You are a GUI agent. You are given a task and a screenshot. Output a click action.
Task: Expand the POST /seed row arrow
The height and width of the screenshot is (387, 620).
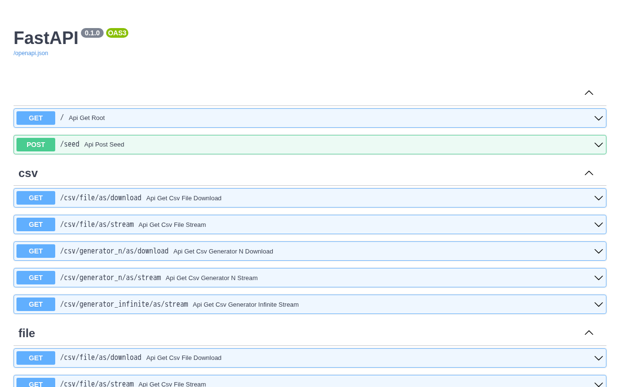598,145
